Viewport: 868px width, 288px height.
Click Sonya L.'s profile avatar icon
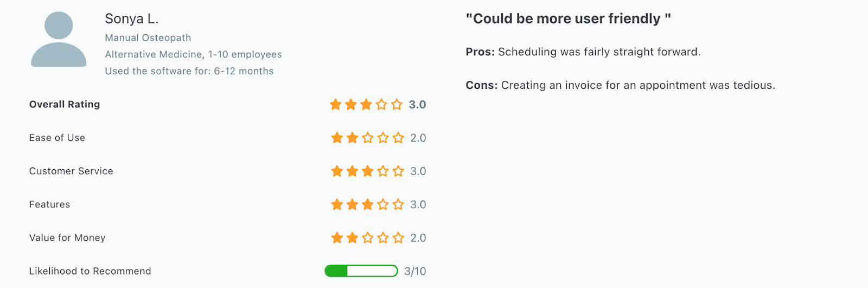pyautogui.click(x=59, y=40)
